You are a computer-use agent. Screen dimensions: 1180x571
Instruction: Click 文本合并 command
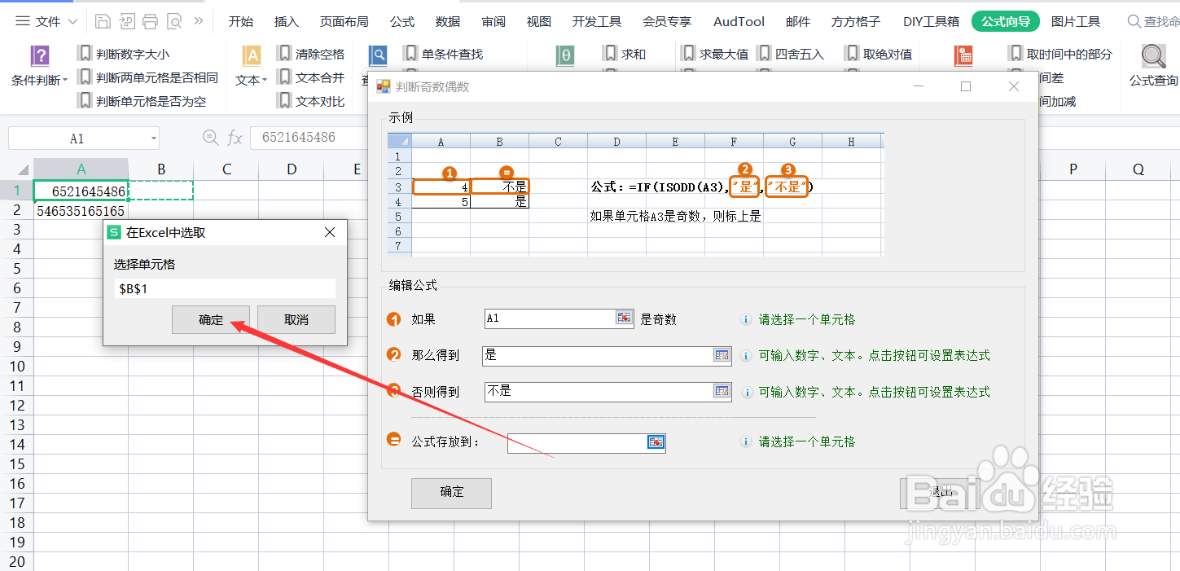click(x=311, y=77)
